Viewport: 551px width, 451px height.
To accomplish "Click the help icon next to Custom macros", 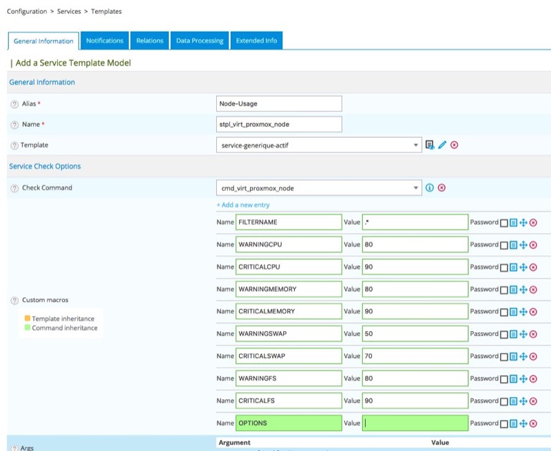I will pos(14,301).
